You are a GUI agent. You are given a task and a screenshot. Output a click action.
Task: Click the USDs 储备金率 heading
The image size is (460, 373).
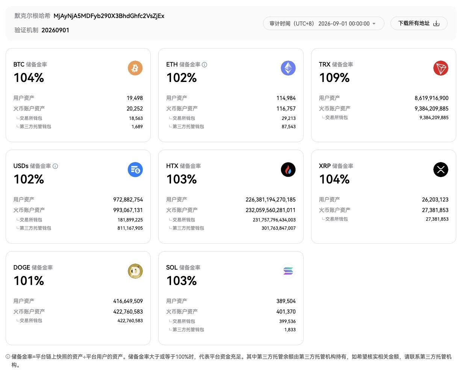32,166
